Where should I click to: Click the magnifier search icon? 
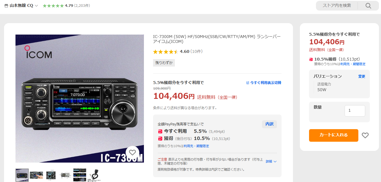[x=368, y=6]
